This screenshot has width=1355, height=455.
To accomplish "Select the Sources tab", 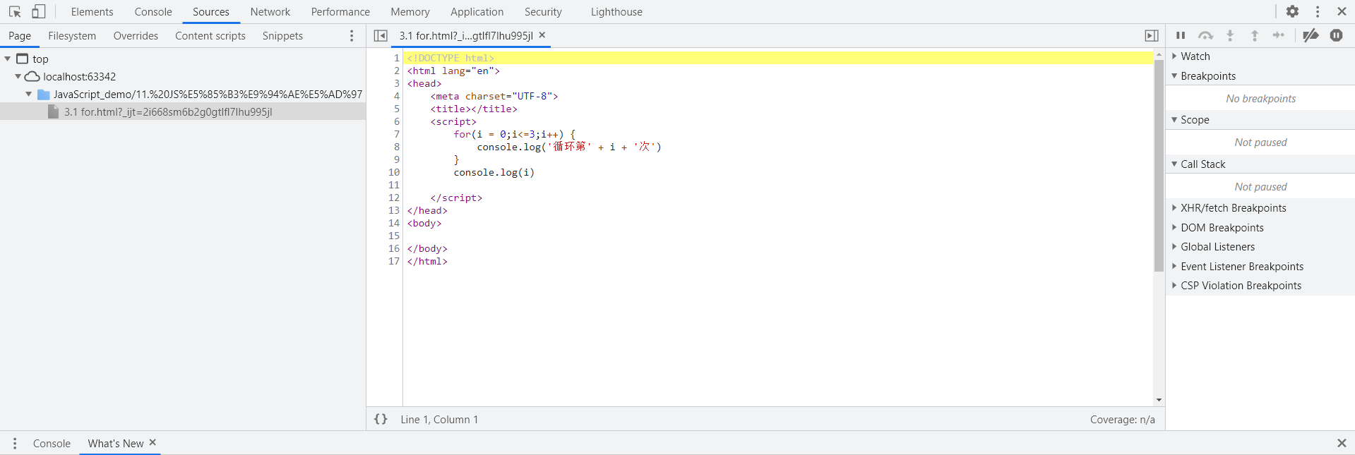I will [211, 12].
